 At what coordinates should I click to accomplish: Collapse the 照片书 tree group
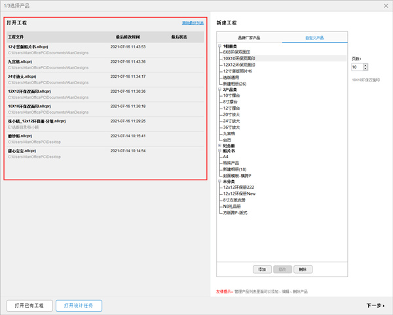pos(219,151)
